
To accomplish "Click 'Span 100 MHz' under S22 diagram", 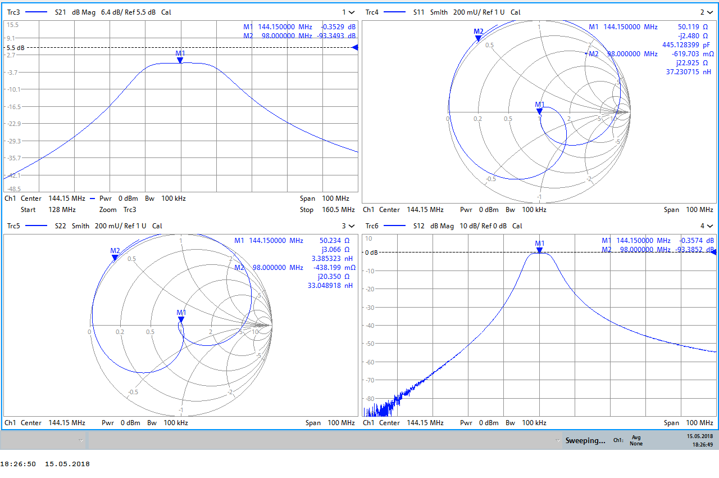I will [330, 423].
